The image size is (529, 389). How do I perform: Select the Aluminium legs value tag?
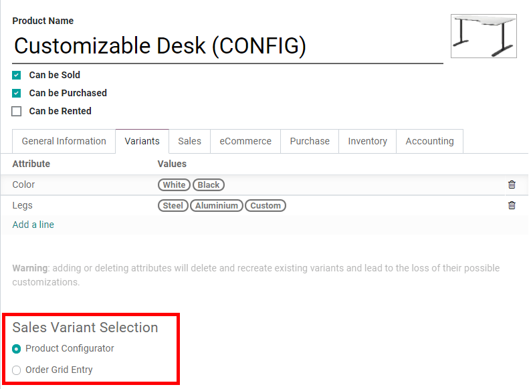(x=217, y=206)
